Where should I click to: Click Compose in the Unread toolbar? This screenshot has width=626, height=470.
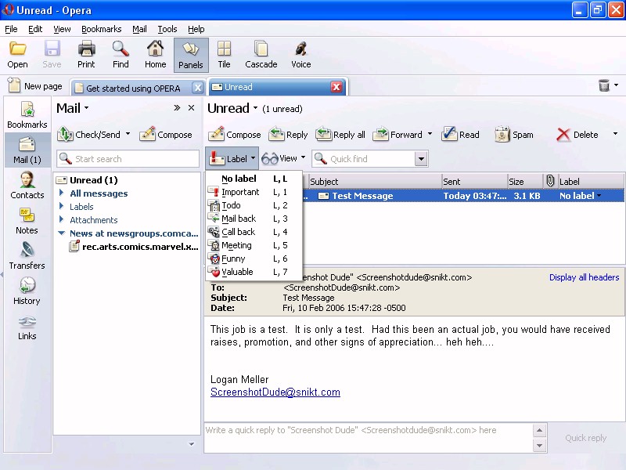(x=234, y=135)
